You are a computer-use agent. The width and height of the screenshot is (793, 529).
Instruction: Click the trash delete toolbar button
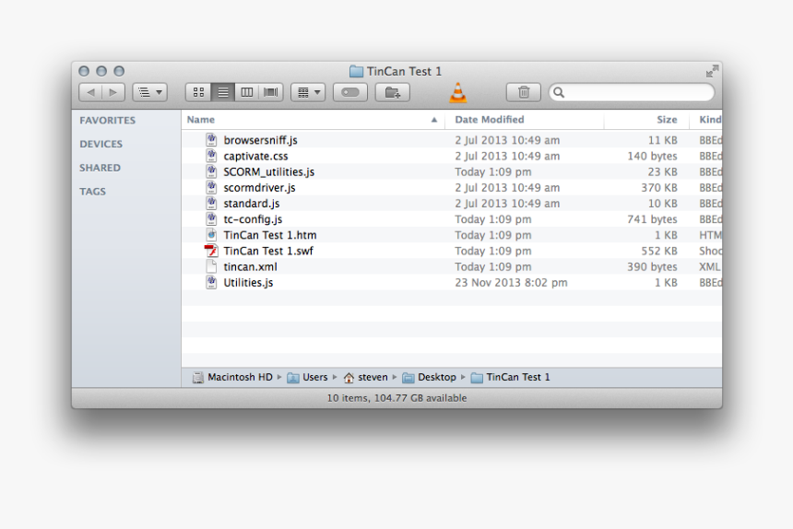pyautogui.click(x=524, y=92)
